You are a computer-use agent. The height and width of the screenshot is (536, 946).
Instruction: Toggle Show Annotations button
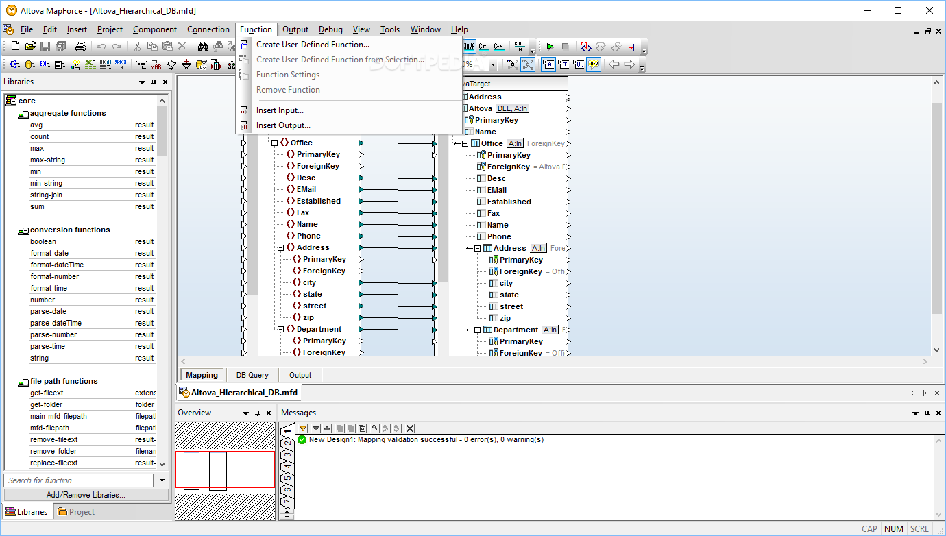pos(548,64)
